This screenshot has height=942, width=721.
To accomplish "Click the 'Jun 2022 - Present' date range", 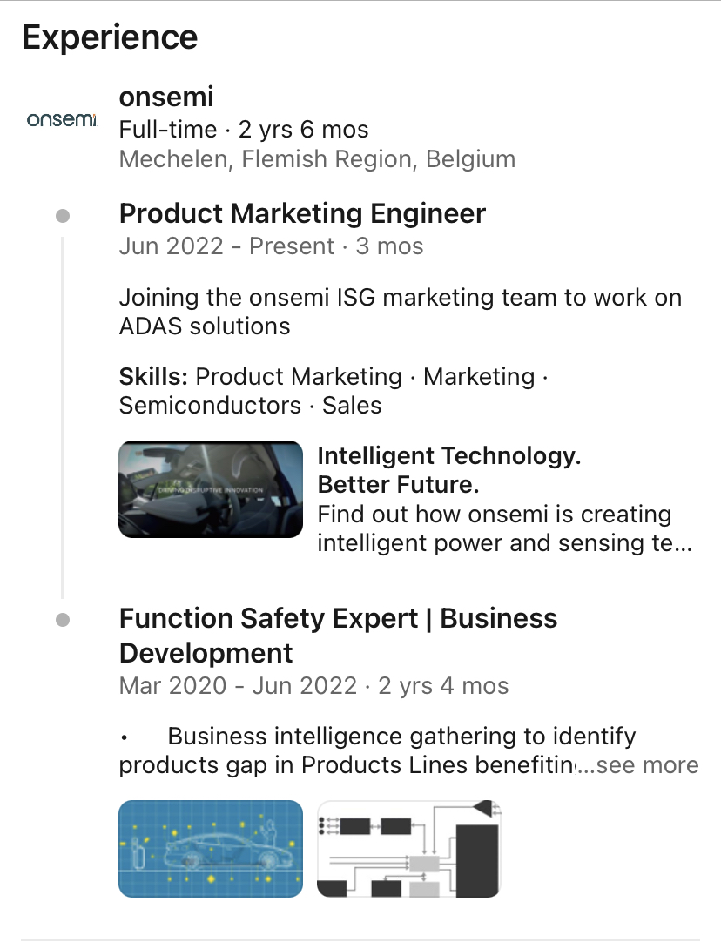I will 226,246.
